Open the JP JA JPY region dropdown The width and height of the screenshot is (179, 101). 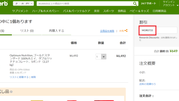pos(23,4)
